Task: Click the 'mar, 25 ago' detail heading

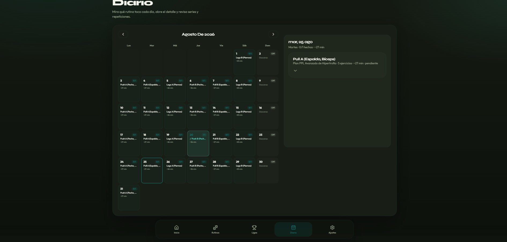Action: [x=300, y=42]
